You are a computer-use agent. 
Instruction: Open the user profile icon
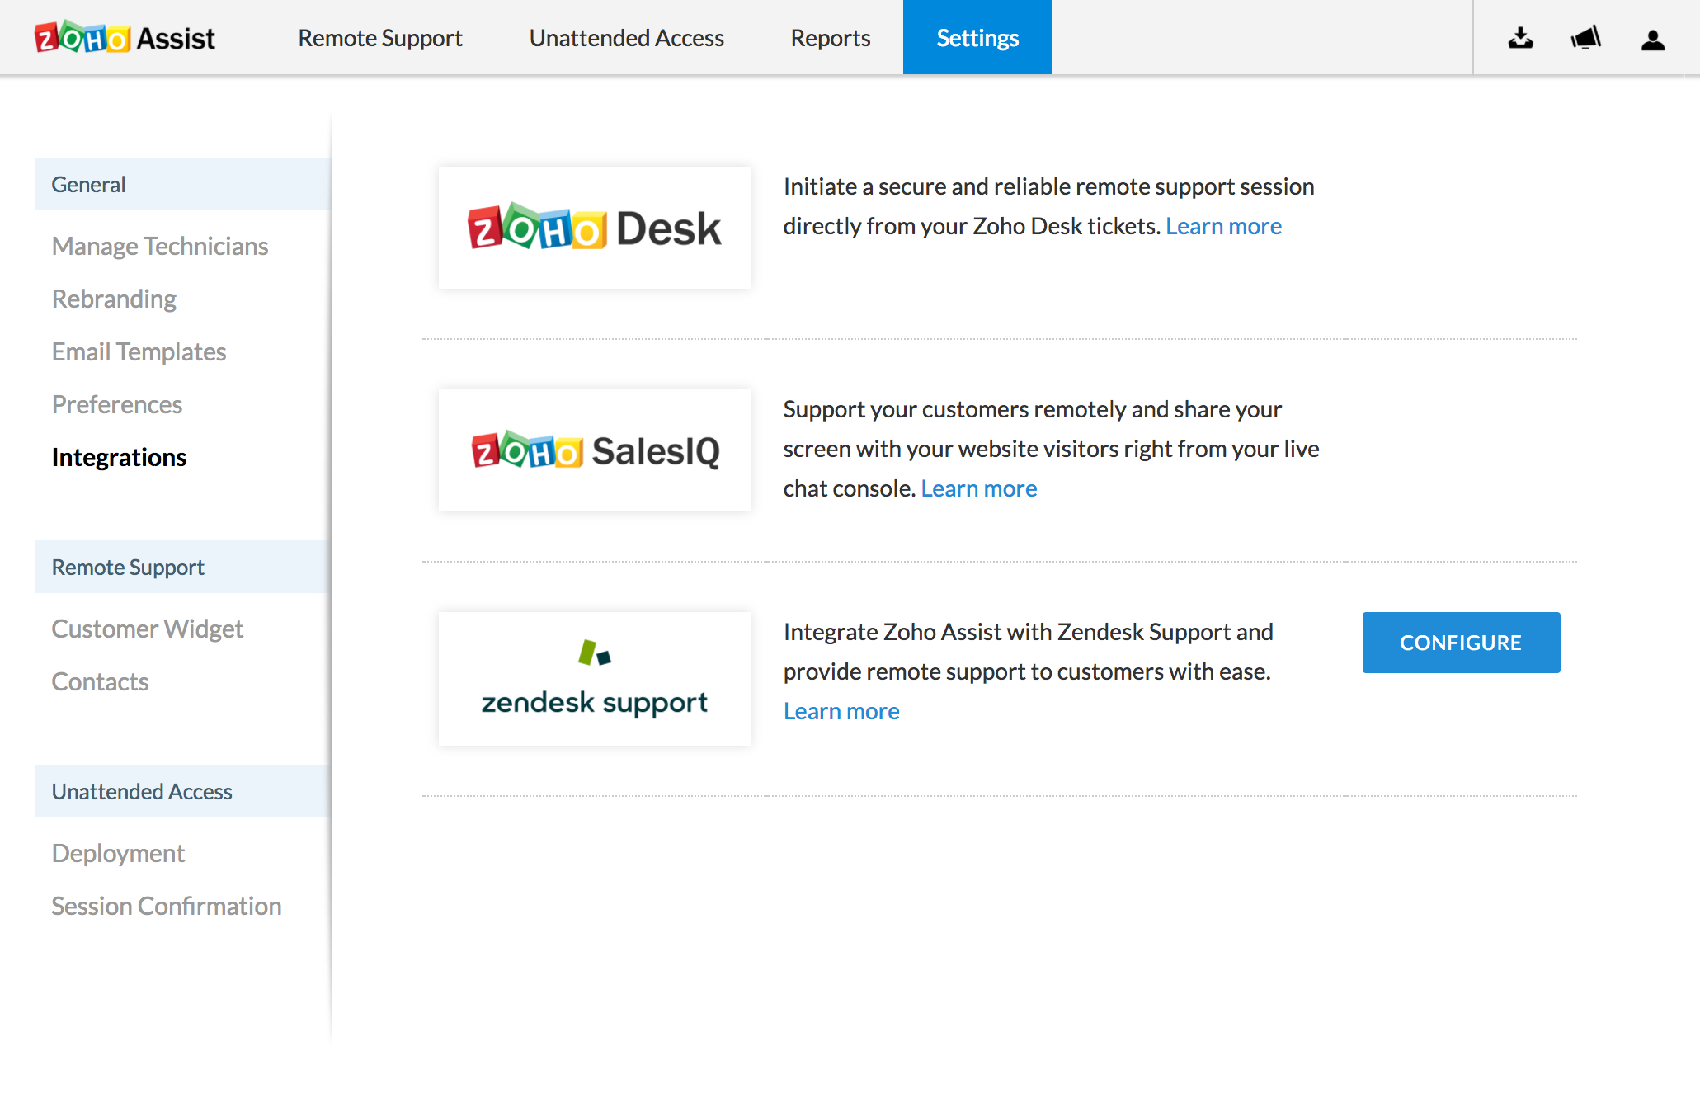point(1652,40)
